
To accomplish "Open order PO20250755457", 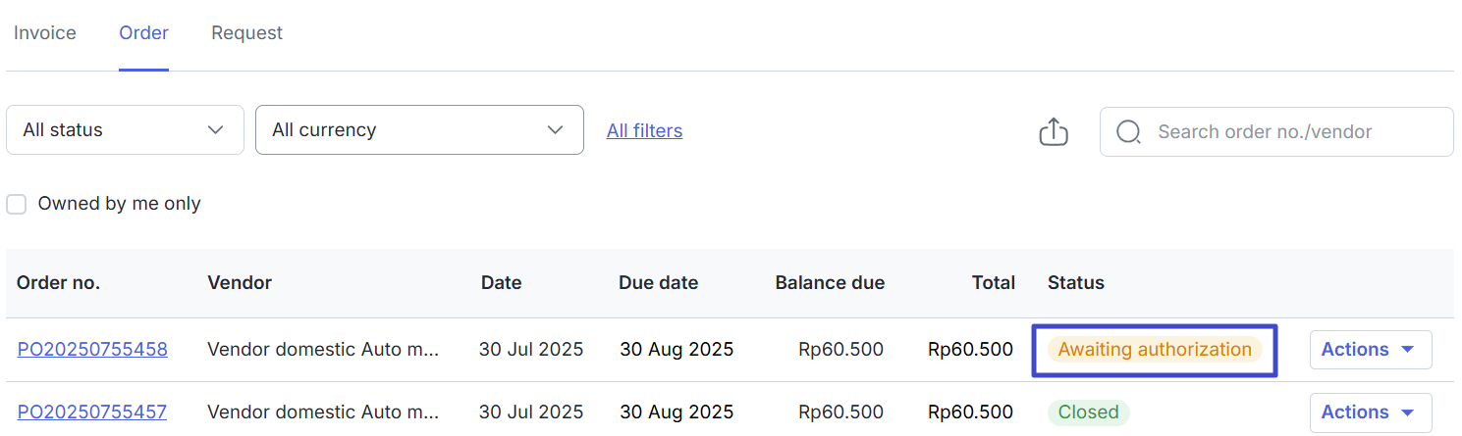I will pos(92,412).
